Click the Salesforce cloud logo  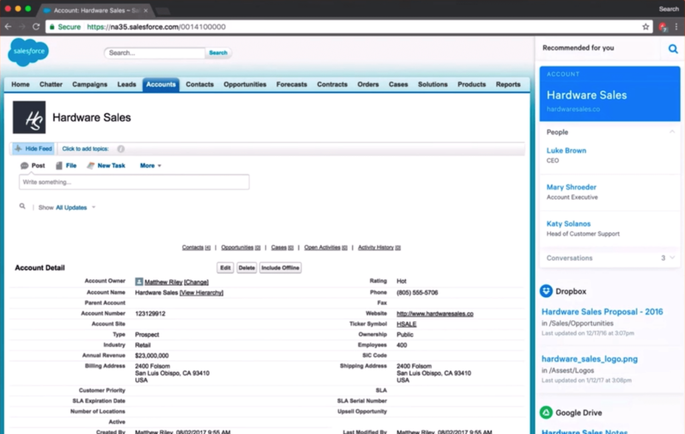28,52
